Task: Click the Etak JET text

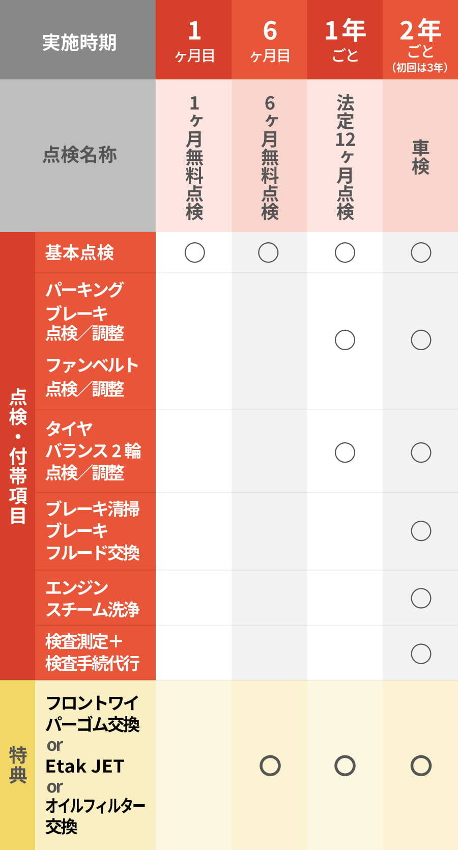Action: tap(84, 766)
